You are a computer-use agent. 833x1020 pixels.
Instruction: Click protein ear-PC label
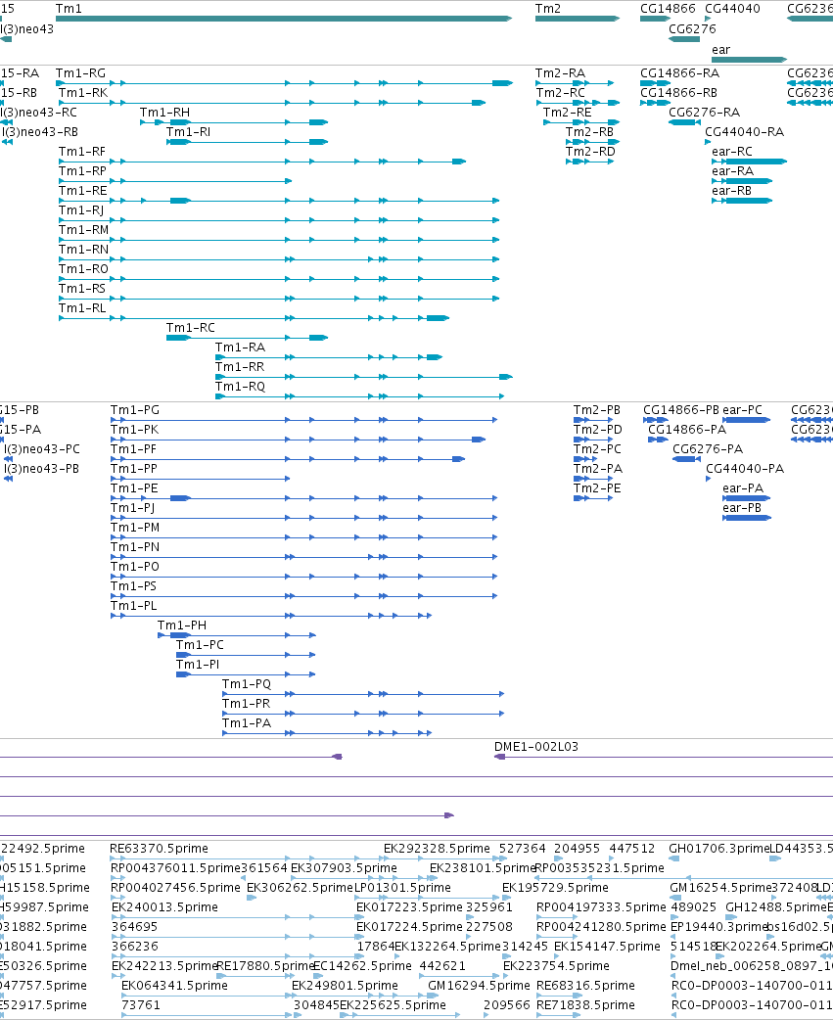coord(743,410)
